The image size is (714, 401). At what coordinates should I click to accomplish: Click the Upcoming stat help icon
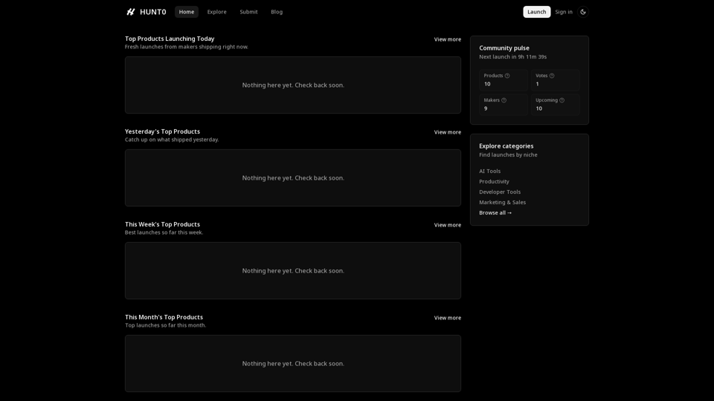coord(562,100)
